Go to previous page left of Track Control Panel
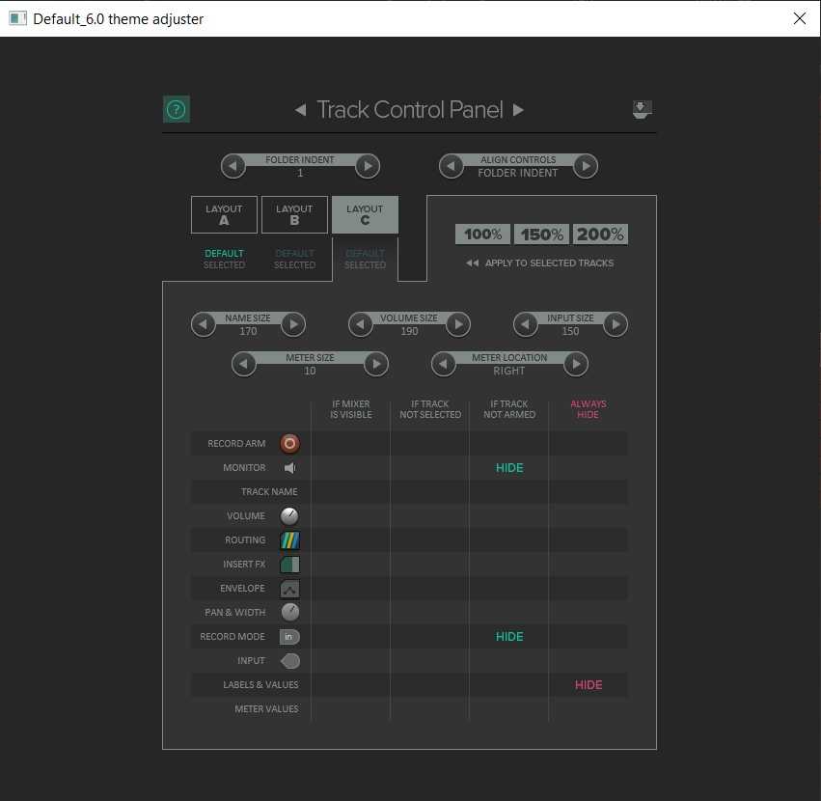This screenshot has width=821, height=801. click(301, 110)
